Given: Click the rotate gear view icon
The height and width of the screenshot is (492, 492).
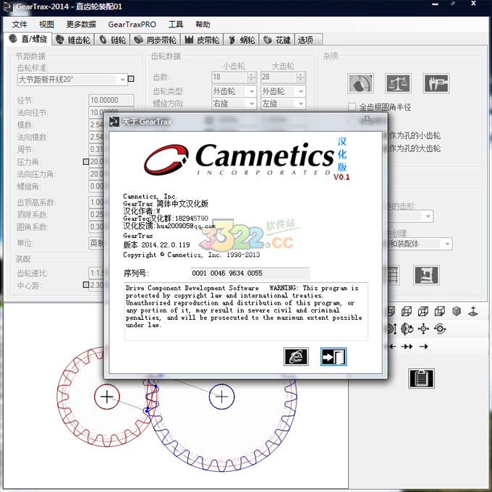Looking at the screenshot, I should (x=407, y=328).
